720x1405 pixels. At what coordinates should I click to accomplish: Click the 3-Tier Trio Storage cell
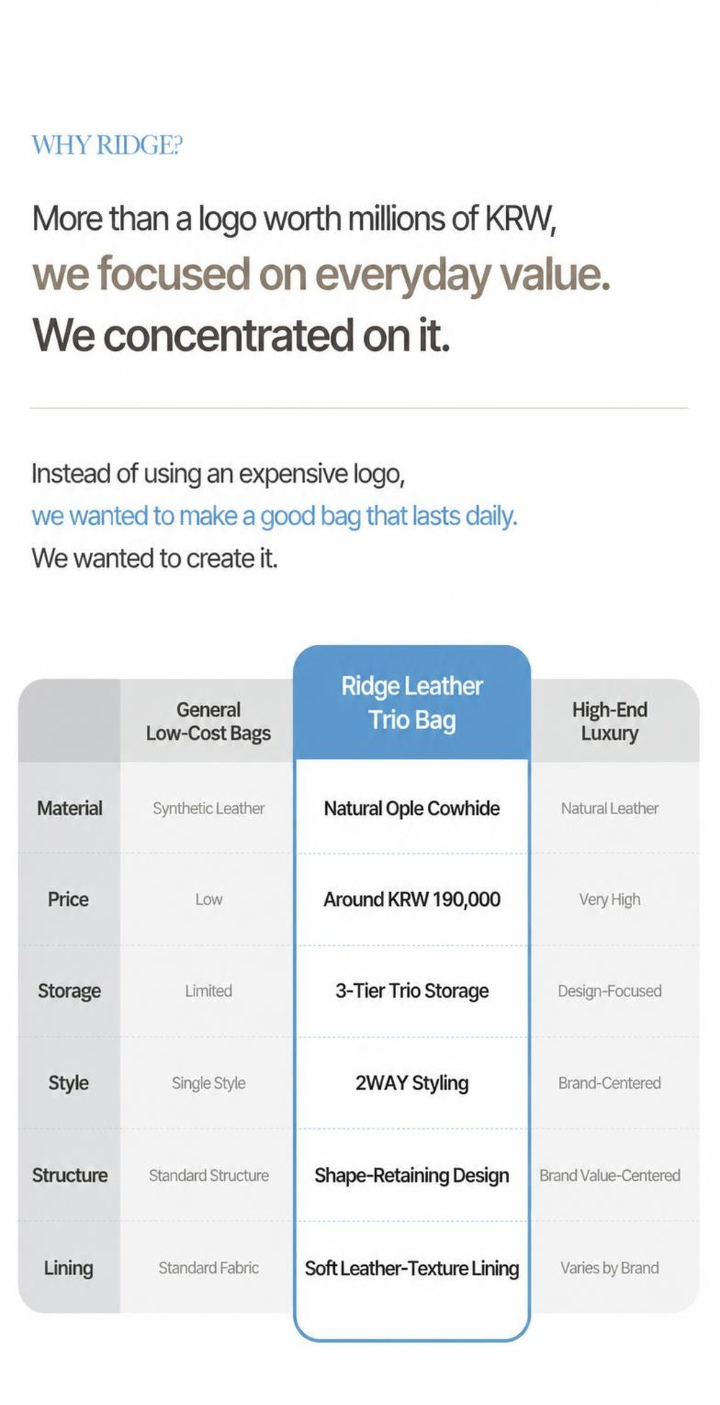click(412, 991)
